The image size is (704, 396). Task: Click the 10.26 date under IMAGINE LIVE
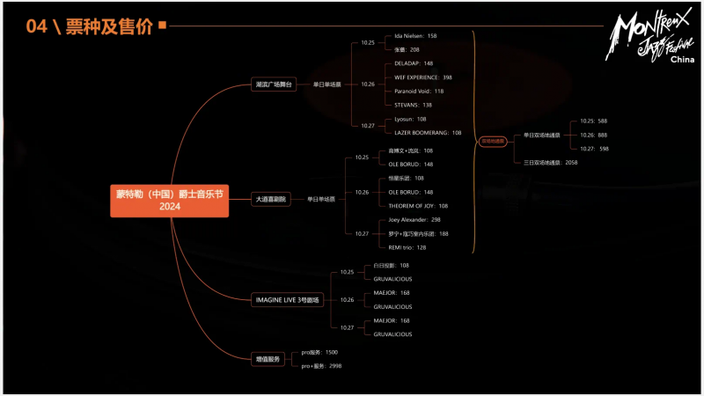coord(347,300)
